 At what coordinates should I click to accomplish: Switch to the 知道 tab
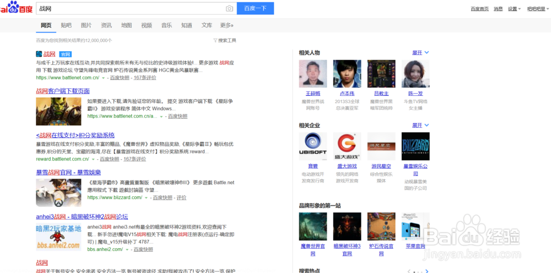tap(187, 25)
